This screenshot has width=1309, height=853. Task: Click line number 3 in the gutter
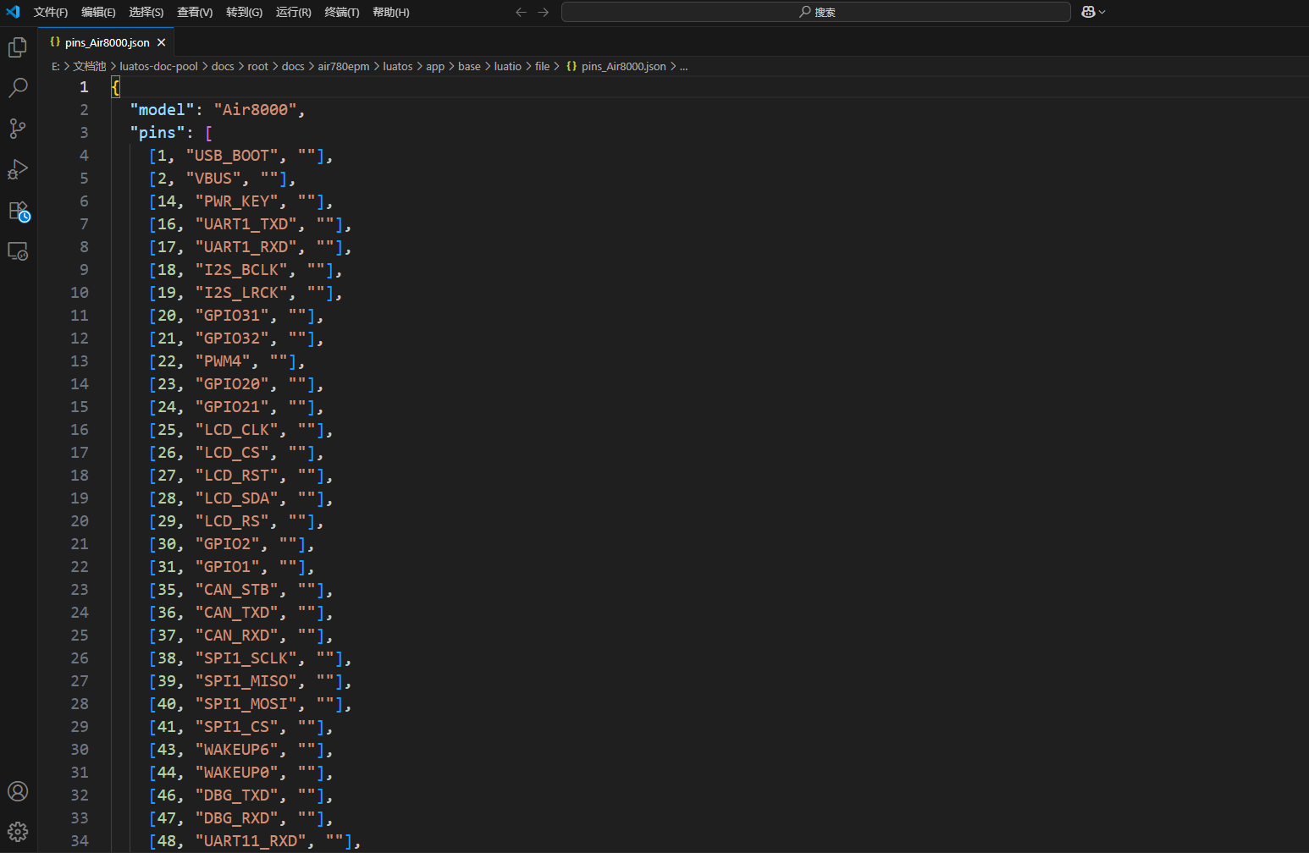[x=84, y=132]
